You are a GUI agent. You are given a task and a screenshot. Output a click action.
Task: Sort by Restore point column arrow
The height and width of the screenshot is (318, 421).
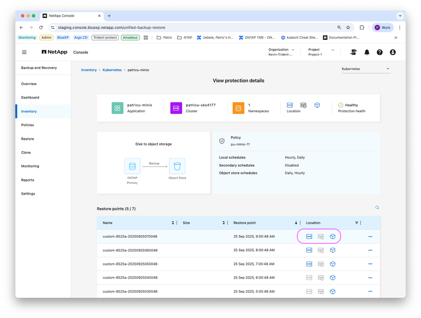(x=296, y=223)
